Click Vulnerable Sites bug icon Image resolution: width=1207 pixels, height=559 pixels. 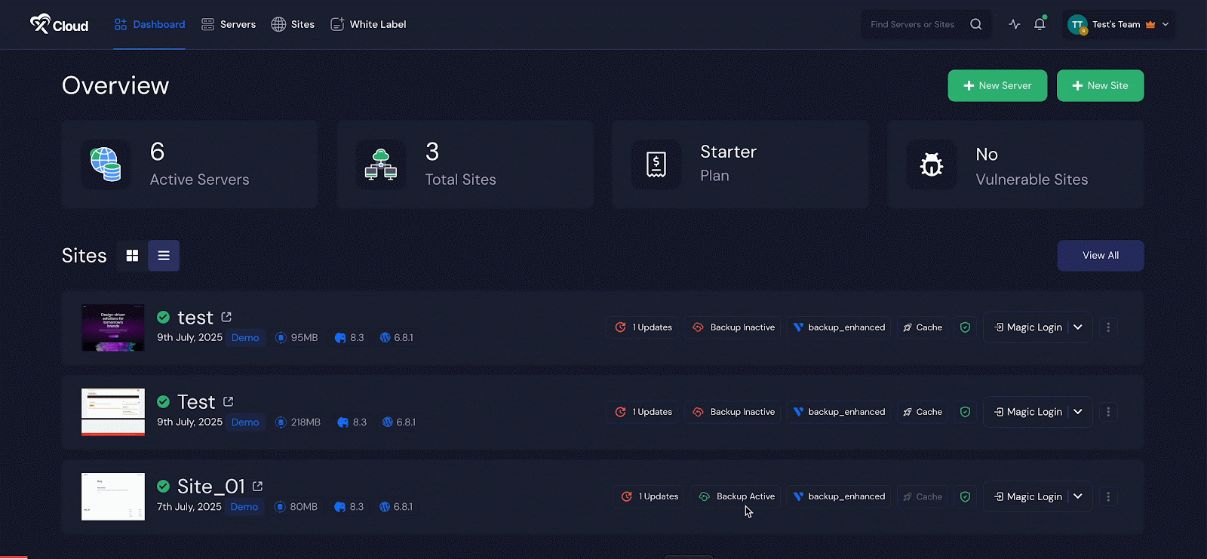coord(932,164)
